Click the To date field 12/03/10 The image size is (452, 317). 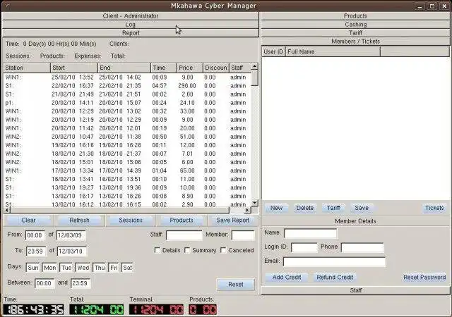tap(72, 251)
